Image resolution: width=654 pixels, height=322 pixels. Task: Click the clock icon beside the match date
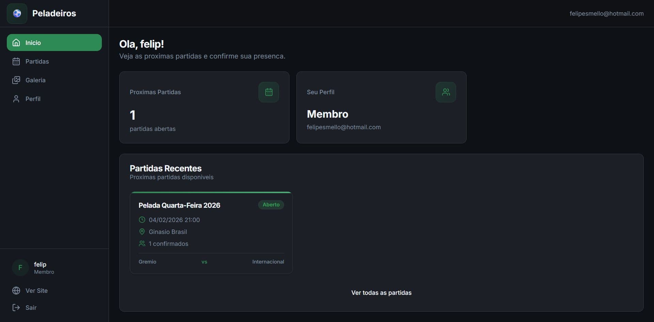[142, 220]
